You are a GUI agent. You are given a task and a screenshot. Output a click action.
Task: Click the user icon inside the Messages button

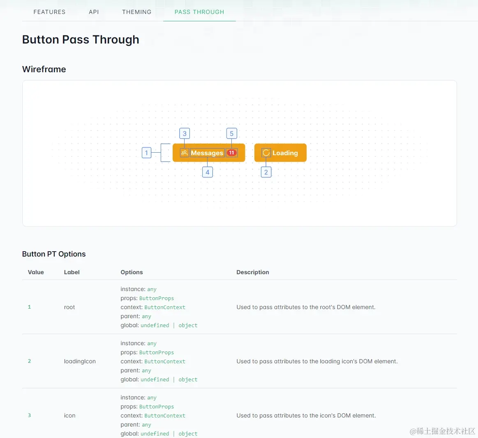[184, 153]
